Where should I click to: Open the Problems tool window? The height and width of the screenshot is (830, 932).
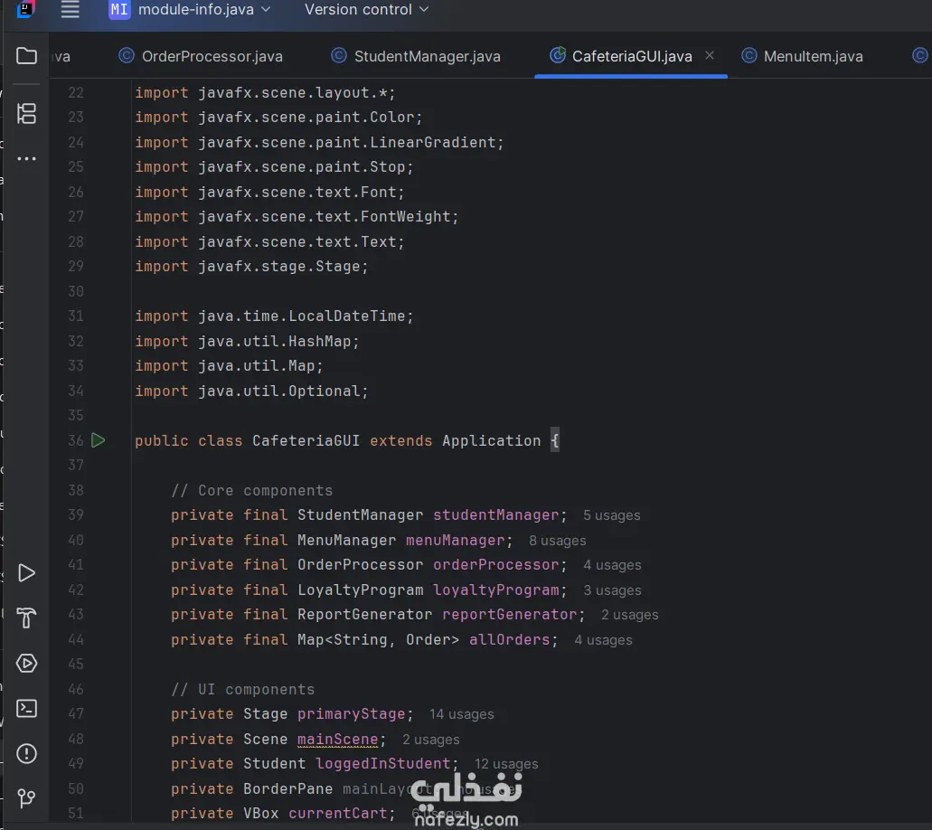[x=26, y=753]
